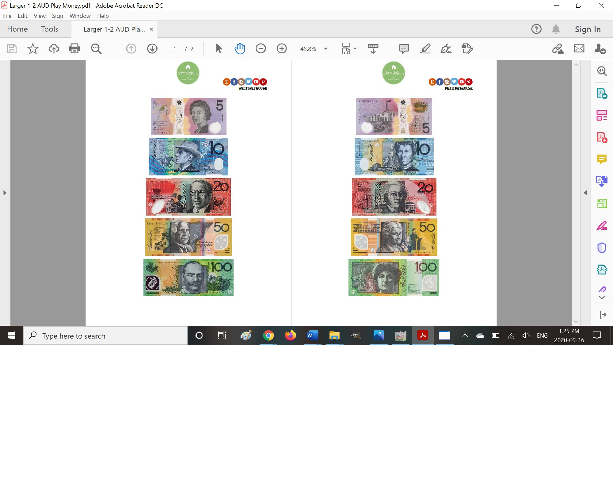
Task: Open the Windows Start menu
Action: pos(11,336)
